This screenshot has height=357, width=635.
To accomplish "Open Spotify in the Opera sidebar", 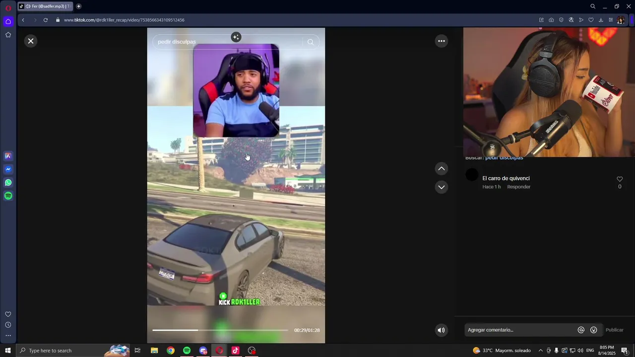I will coord(8,196).
